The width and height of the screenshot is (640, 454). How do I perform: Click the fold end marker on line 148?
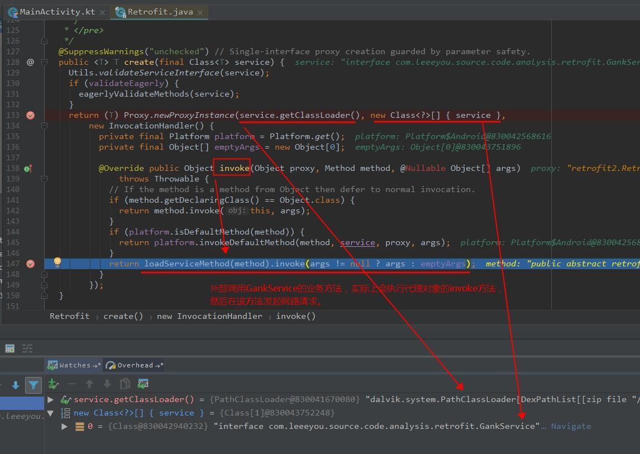tap(45, 274)
